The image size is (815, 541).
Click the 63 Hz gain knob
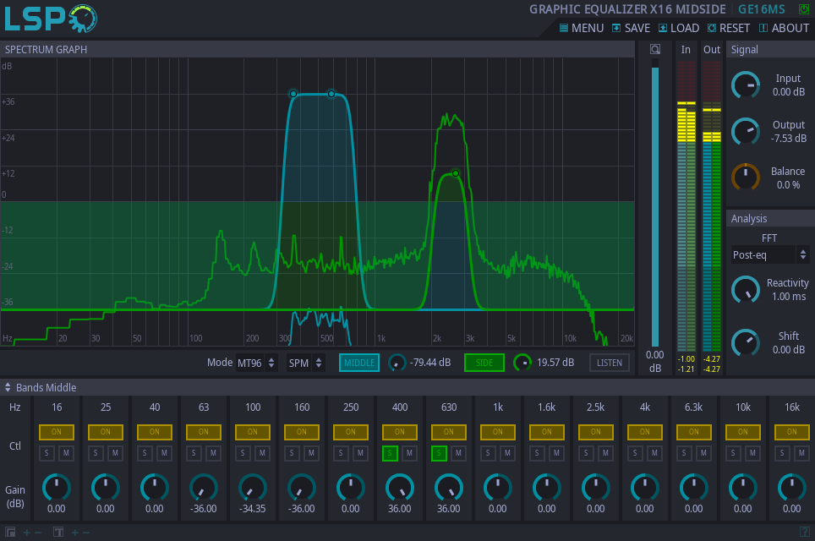coord(204,488)
